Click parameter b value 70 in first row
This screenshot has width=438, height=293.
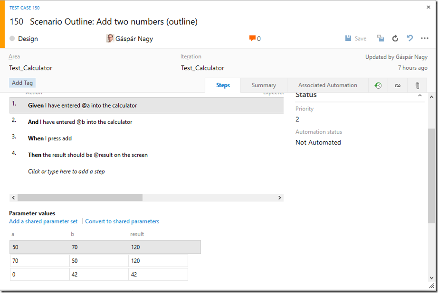coord(99,247)
